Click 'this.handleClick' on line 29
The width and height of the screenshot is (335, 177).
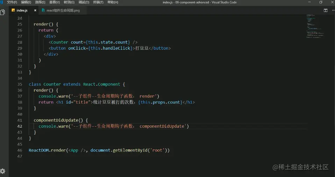pyautogui.click(x=110, y=48)
